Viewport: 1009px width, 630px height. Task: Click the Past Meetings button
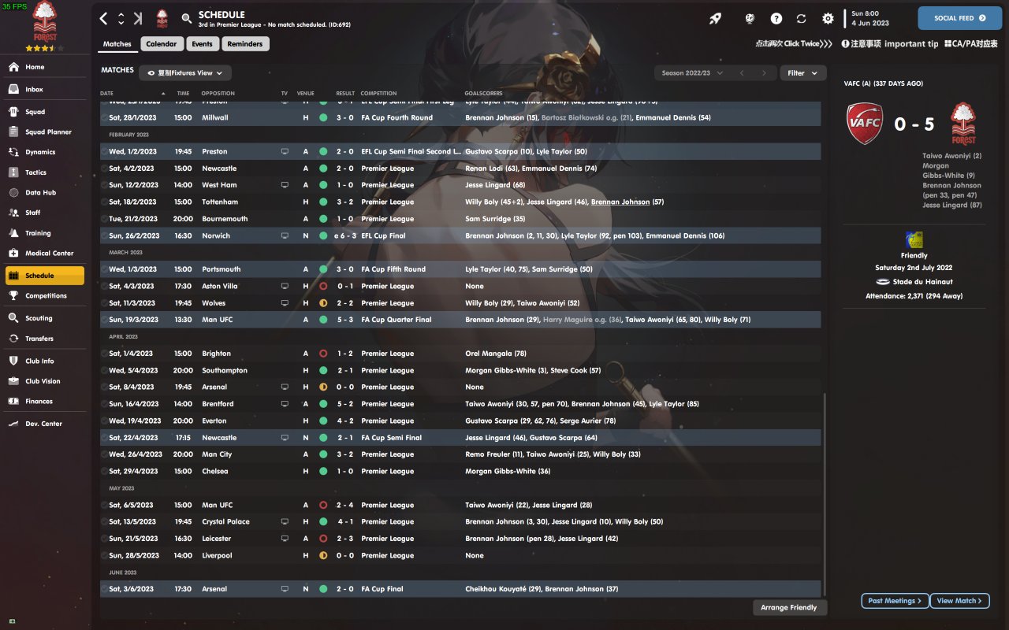click(x=895, y=601)
